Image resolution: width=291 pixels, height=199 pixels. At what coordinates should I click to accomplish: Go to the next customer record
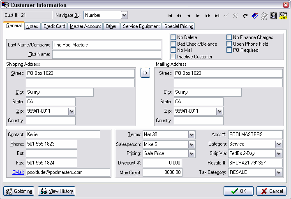tap(198, 16)
